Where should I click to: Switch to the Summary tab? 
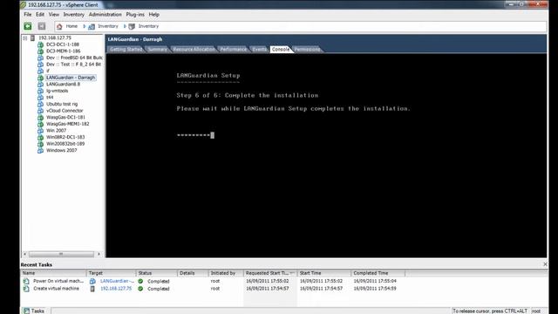[x=157, y=49]
